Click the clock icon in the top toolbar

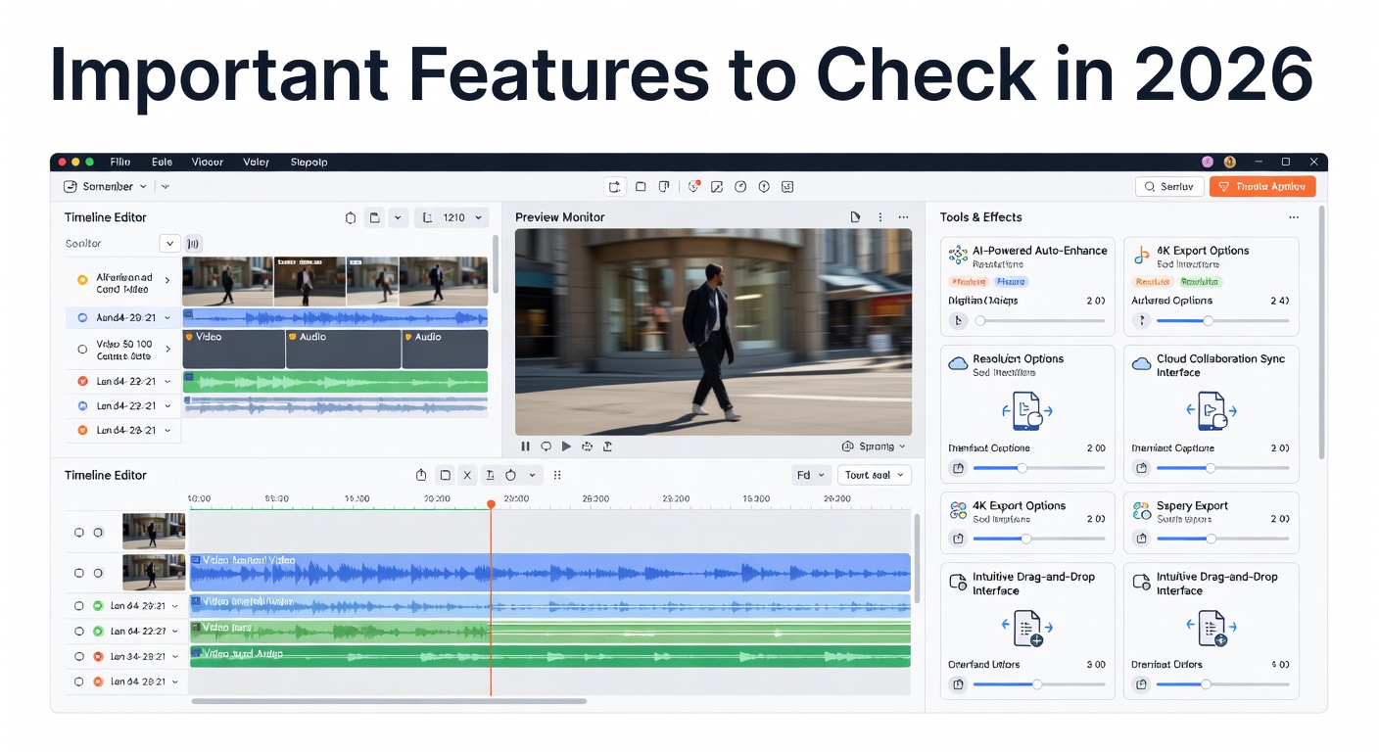pyautogui.click(x=740, y=186)
